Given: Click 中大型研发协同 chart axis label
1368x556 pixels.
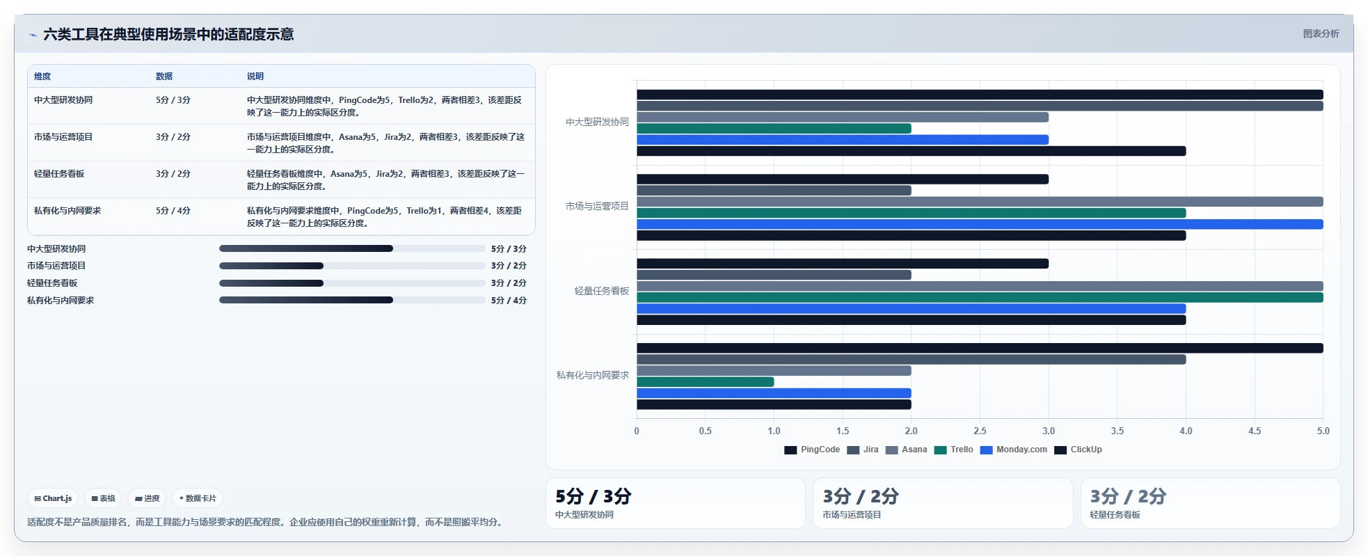Looking at the screenshot, I should click(x=597, y=122).
